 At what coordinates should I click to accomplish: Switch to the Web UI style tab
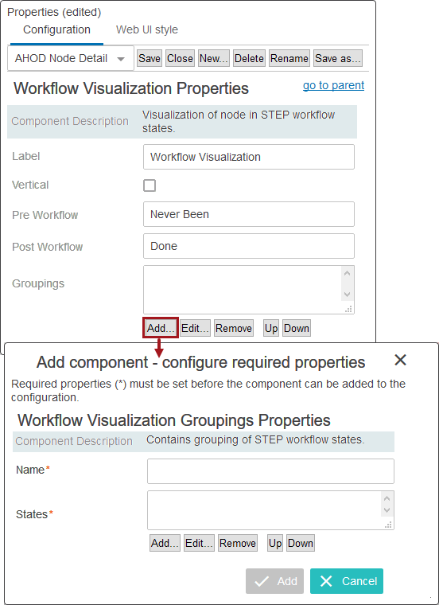(147, 29)
